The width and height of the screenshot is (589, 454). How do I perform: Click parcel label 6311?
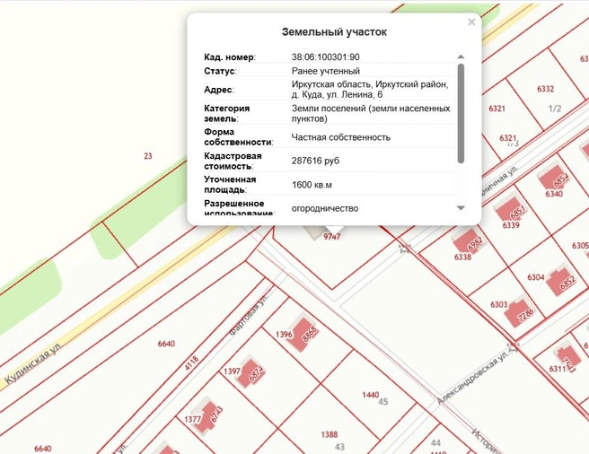558,369
